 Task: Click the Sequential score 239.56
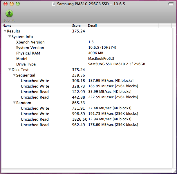tap(78, 75)
